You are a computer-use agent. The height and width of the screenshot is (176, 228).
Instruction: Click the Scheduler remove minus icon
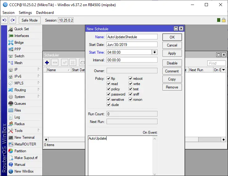[x=55, y=63]
